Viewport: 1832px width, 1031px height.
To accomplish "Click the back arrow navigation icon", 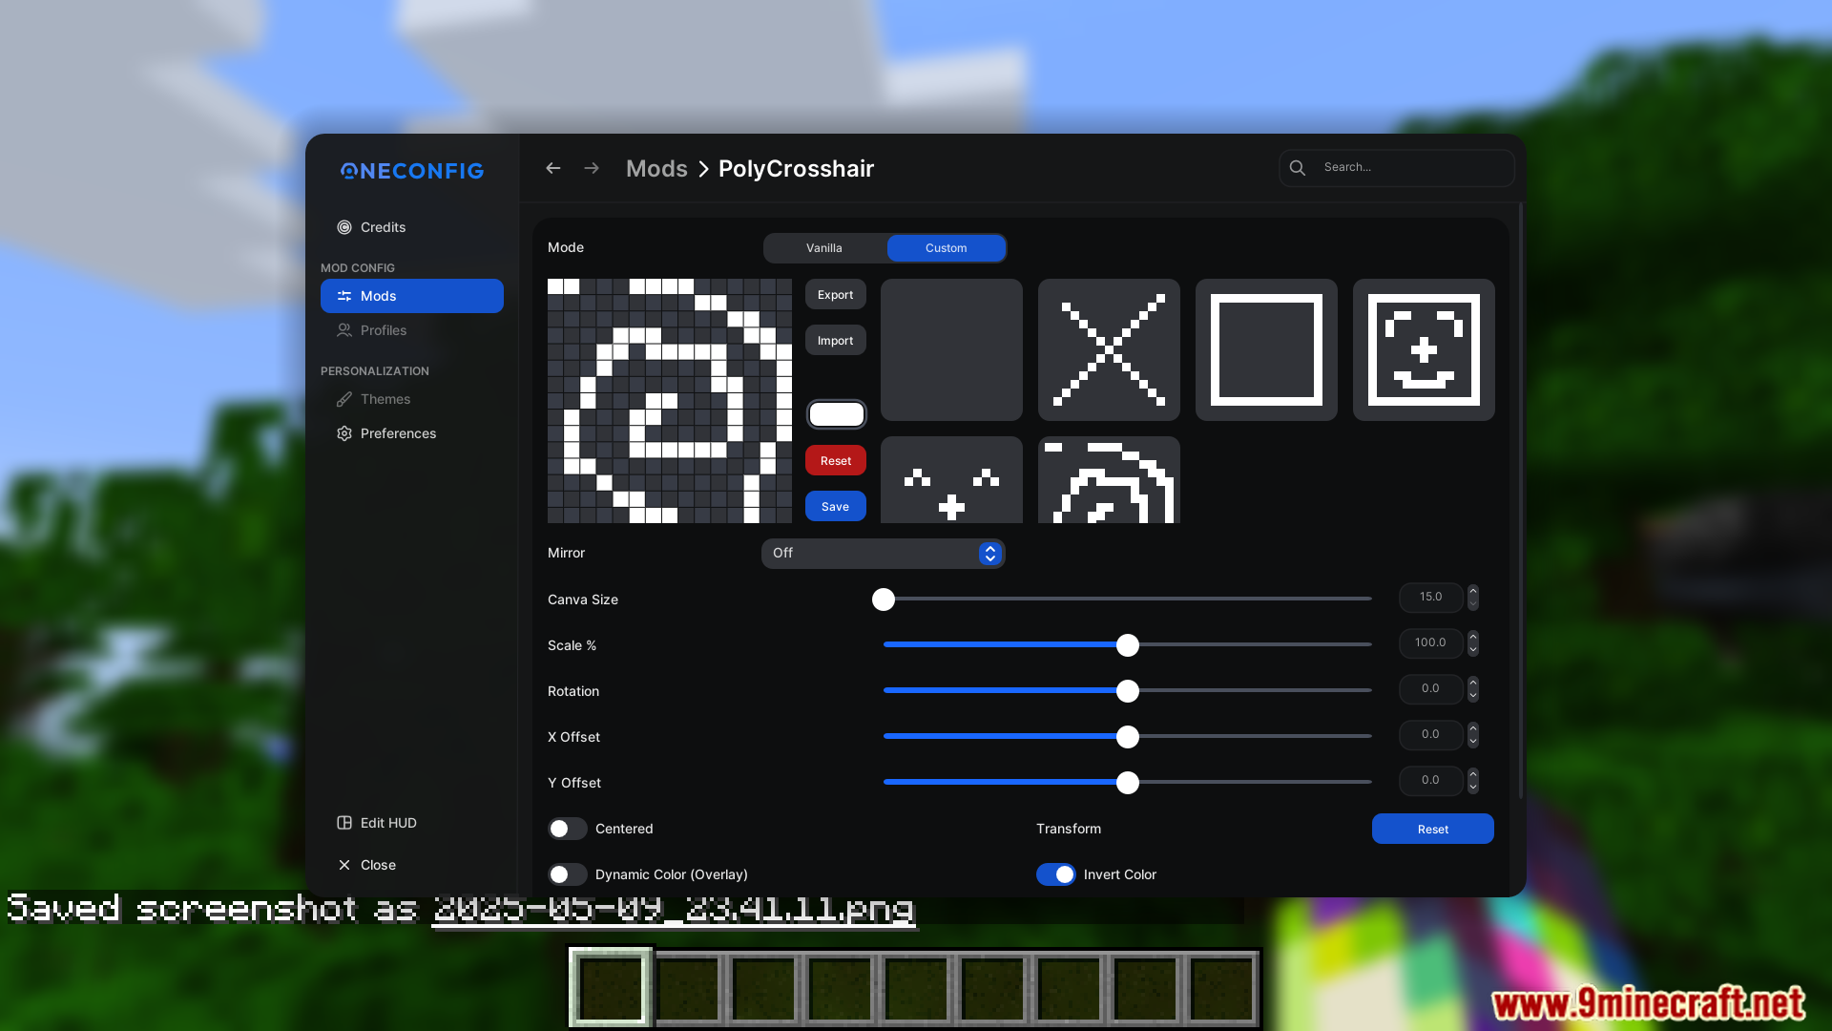I will [553, 168].
